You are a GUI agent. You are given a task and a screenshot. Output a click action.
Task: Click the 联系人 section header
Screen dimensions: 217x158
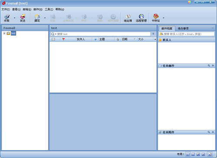point(187,40)
